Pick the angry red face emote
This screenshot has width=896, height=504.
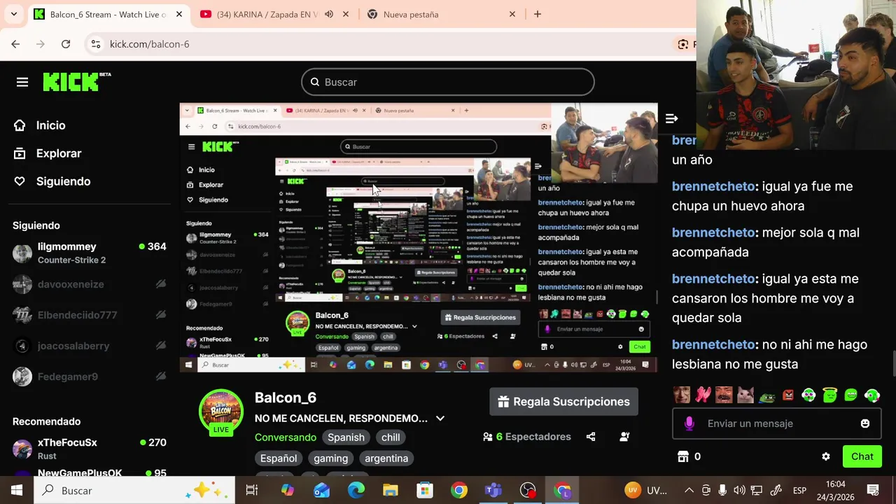click(788, 395)
